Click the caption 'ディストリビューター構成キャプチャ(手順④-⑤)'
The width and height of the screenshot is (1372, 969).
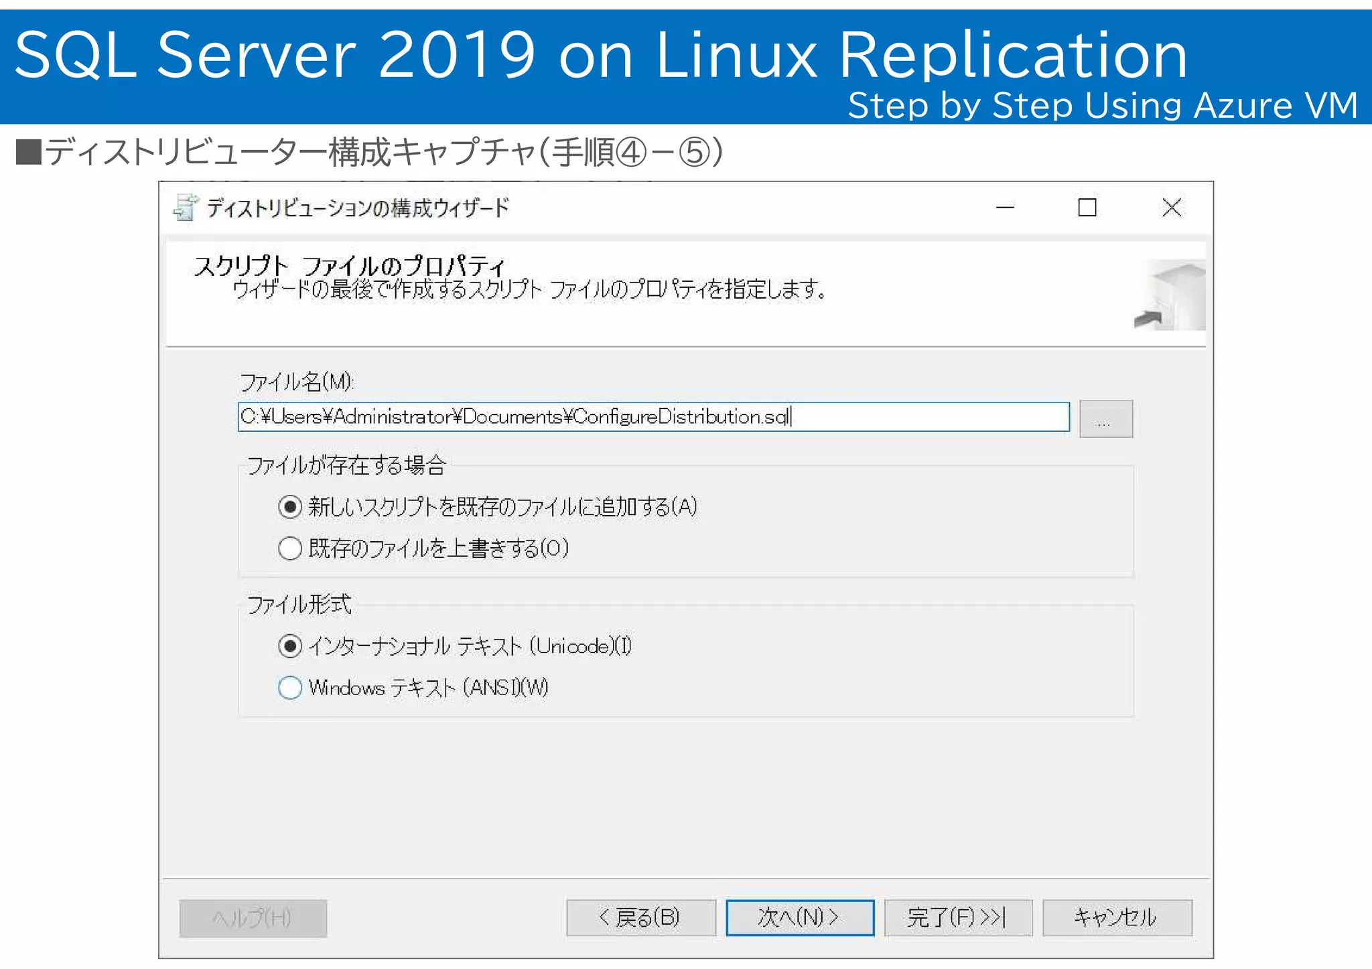(x=370, y=152)
